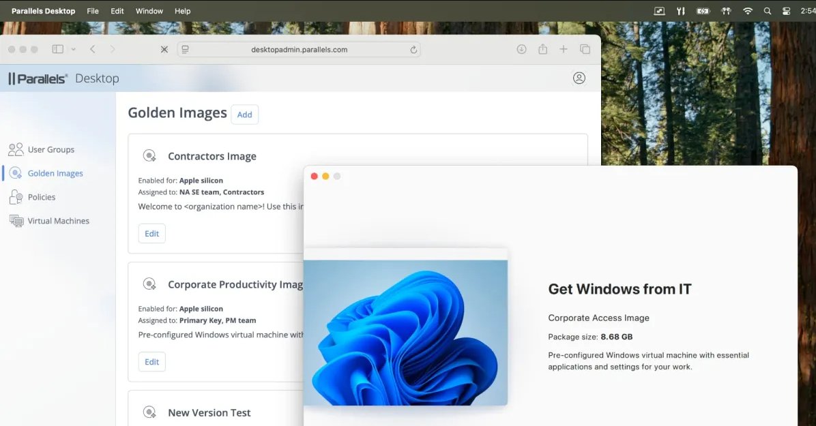The image size is (816, 426).
Task: Click the Get Windows from IT heading
Action: click(x=620, y=289)
